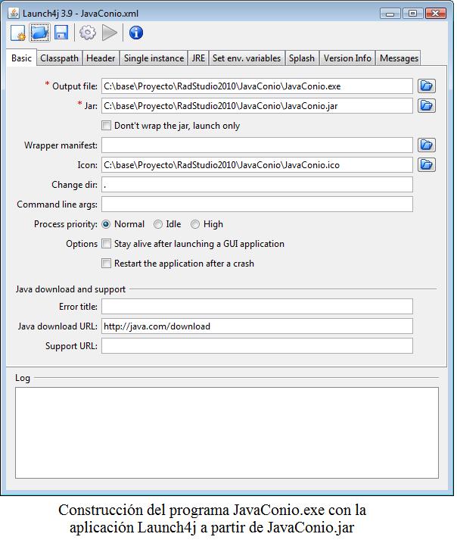Viewport: 457px width, 540px height.
Task: Switch to the Splash tab
Action: [302, 58]
